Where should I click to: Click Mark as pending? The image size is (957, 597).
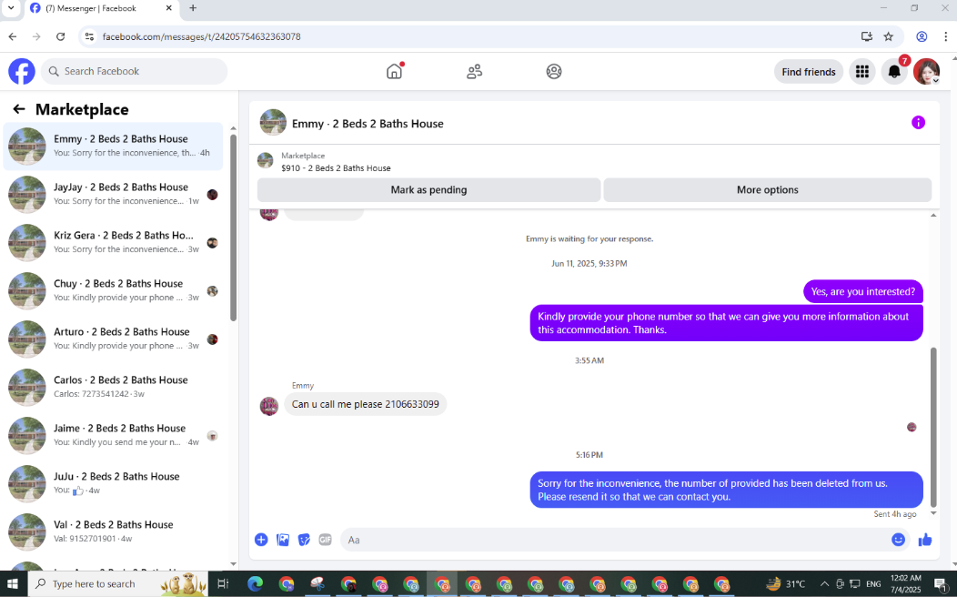[428, 190]
